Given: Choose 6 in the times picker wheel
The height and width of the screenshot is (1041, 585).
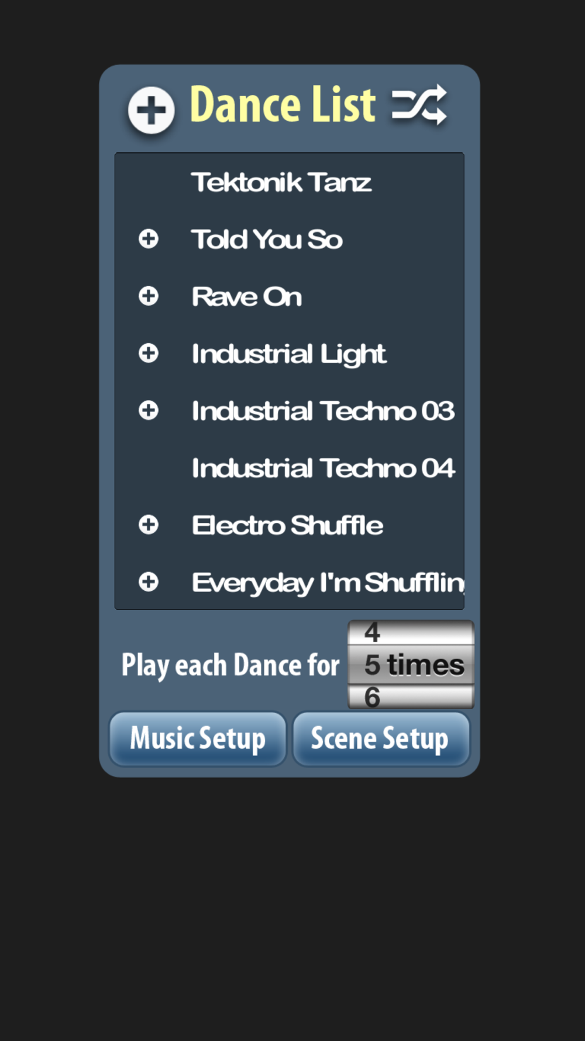Looking at the screenshot, I should 411,697.
